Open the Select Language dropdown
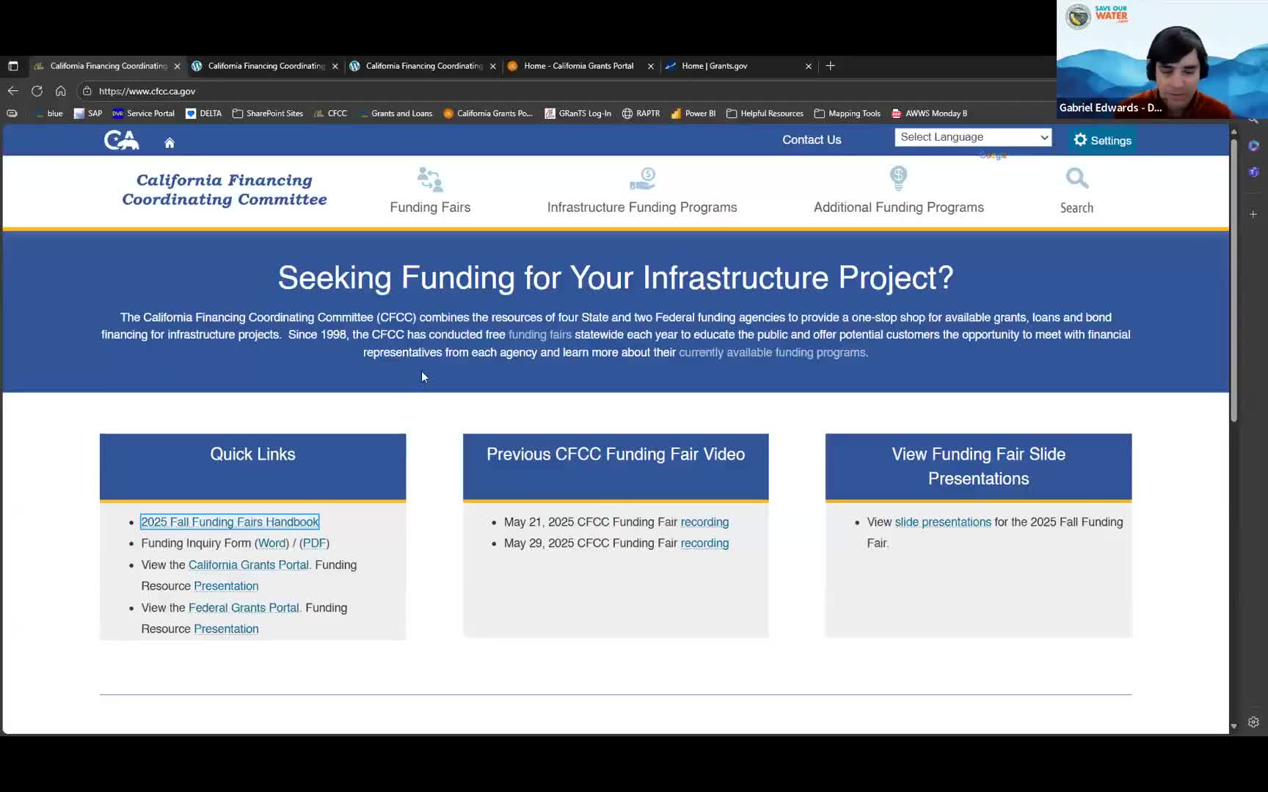 tap(972, 137)
